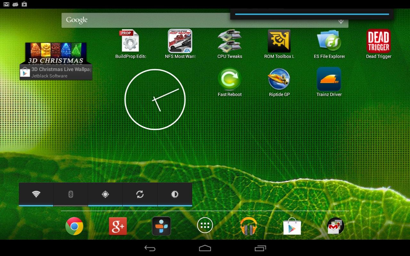410x256 pixels.
Task: Tap the voice search microphone
Action: point(341,21)
